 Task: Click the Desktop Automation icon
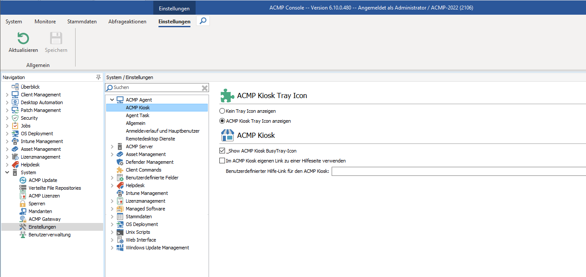point(16,102)
